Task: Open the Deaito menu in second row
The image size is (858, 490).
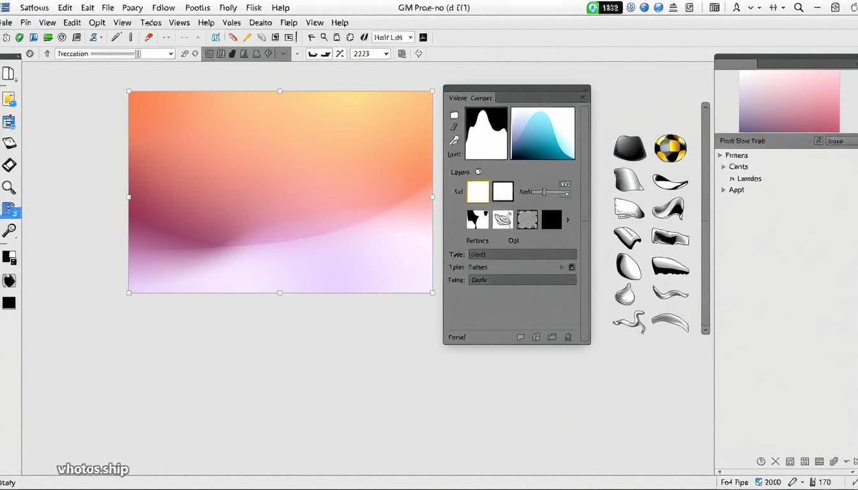Action: coord(260,22)
